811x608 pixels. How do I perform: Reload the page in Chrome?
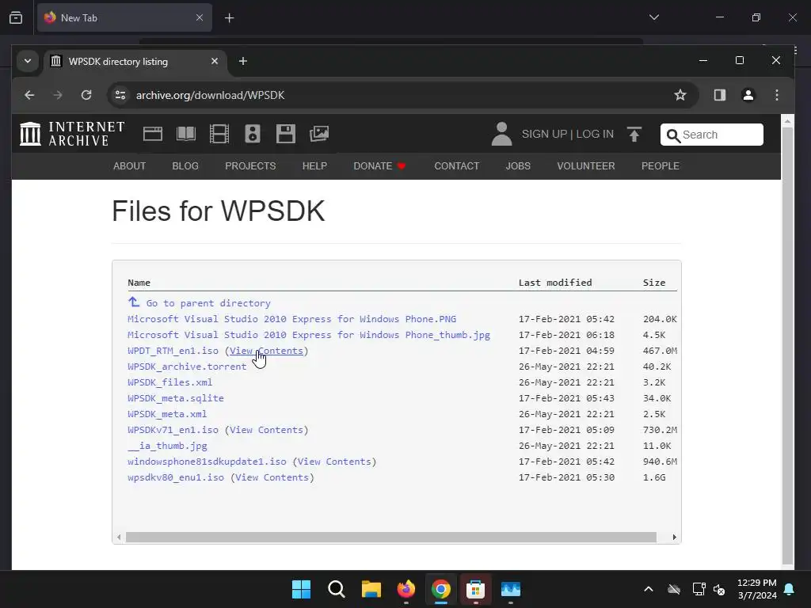point(86,95)
